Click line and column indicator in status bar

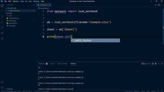pyautogui.click(x=129, y=91)
